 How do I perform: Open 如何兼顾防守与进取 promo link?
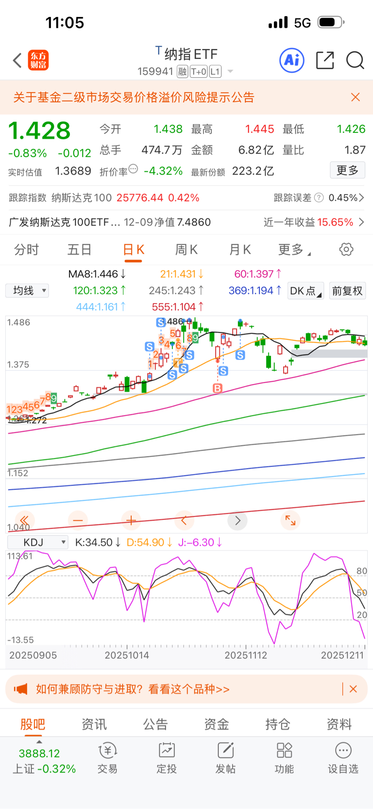pos(133,689)
